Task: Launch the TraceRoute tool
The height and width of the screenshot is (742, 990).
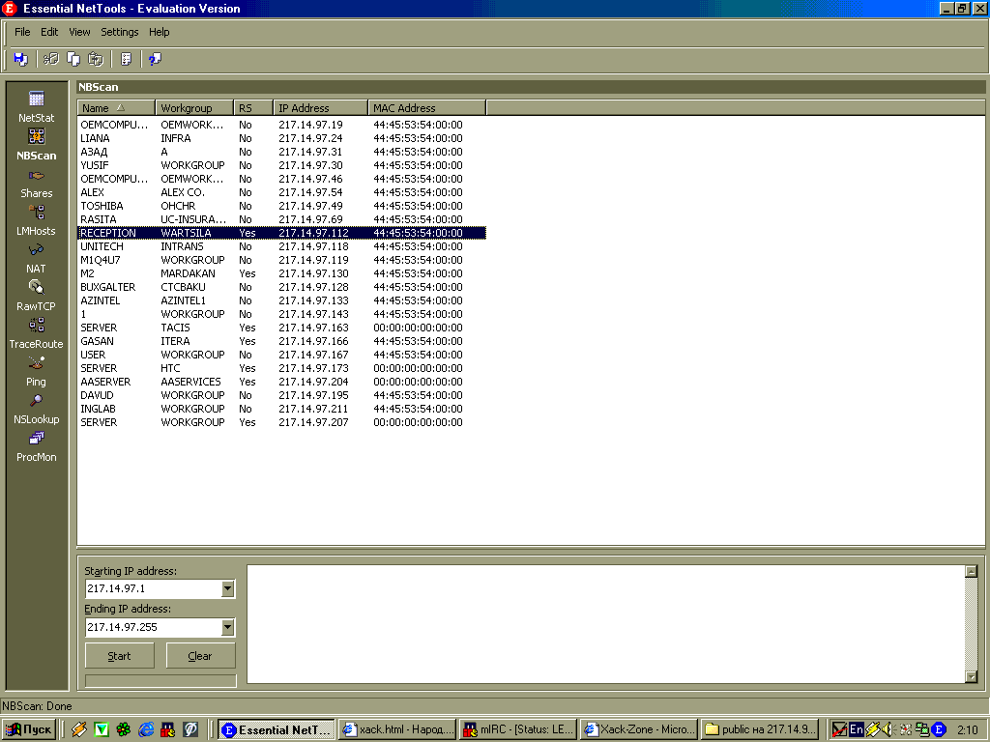Action: (37, 333)
